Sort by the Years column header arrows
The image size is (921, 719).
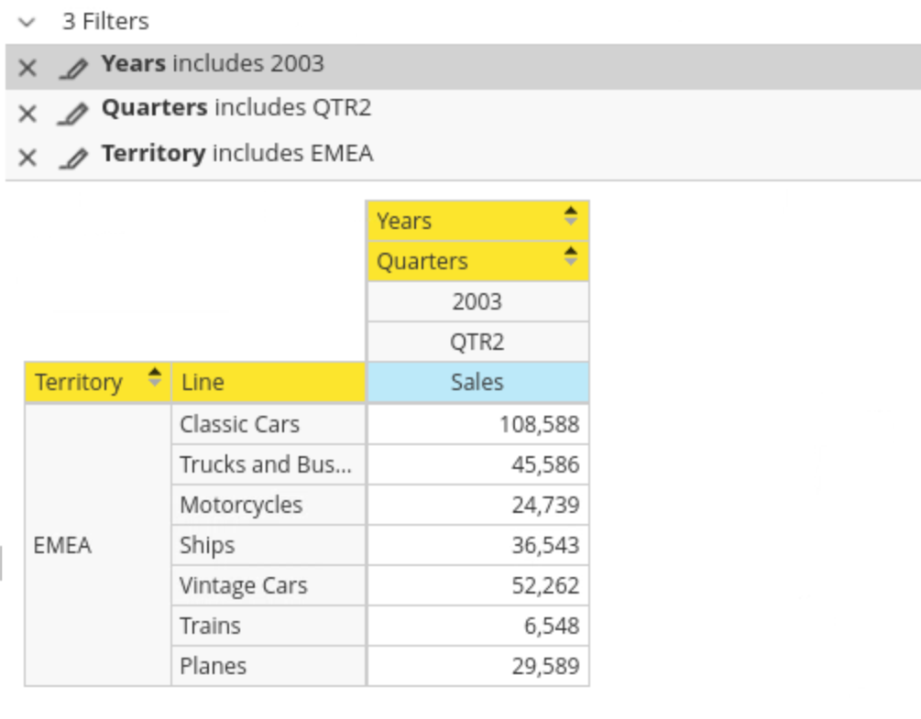click(570, 216)
